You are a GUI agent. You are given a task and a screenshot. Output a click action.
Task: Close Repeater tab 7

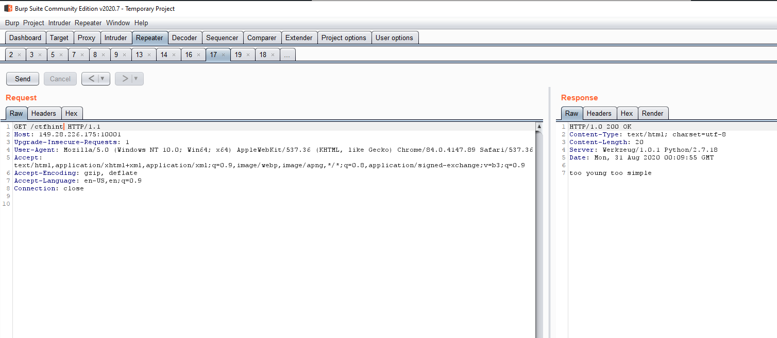(82, 55)
